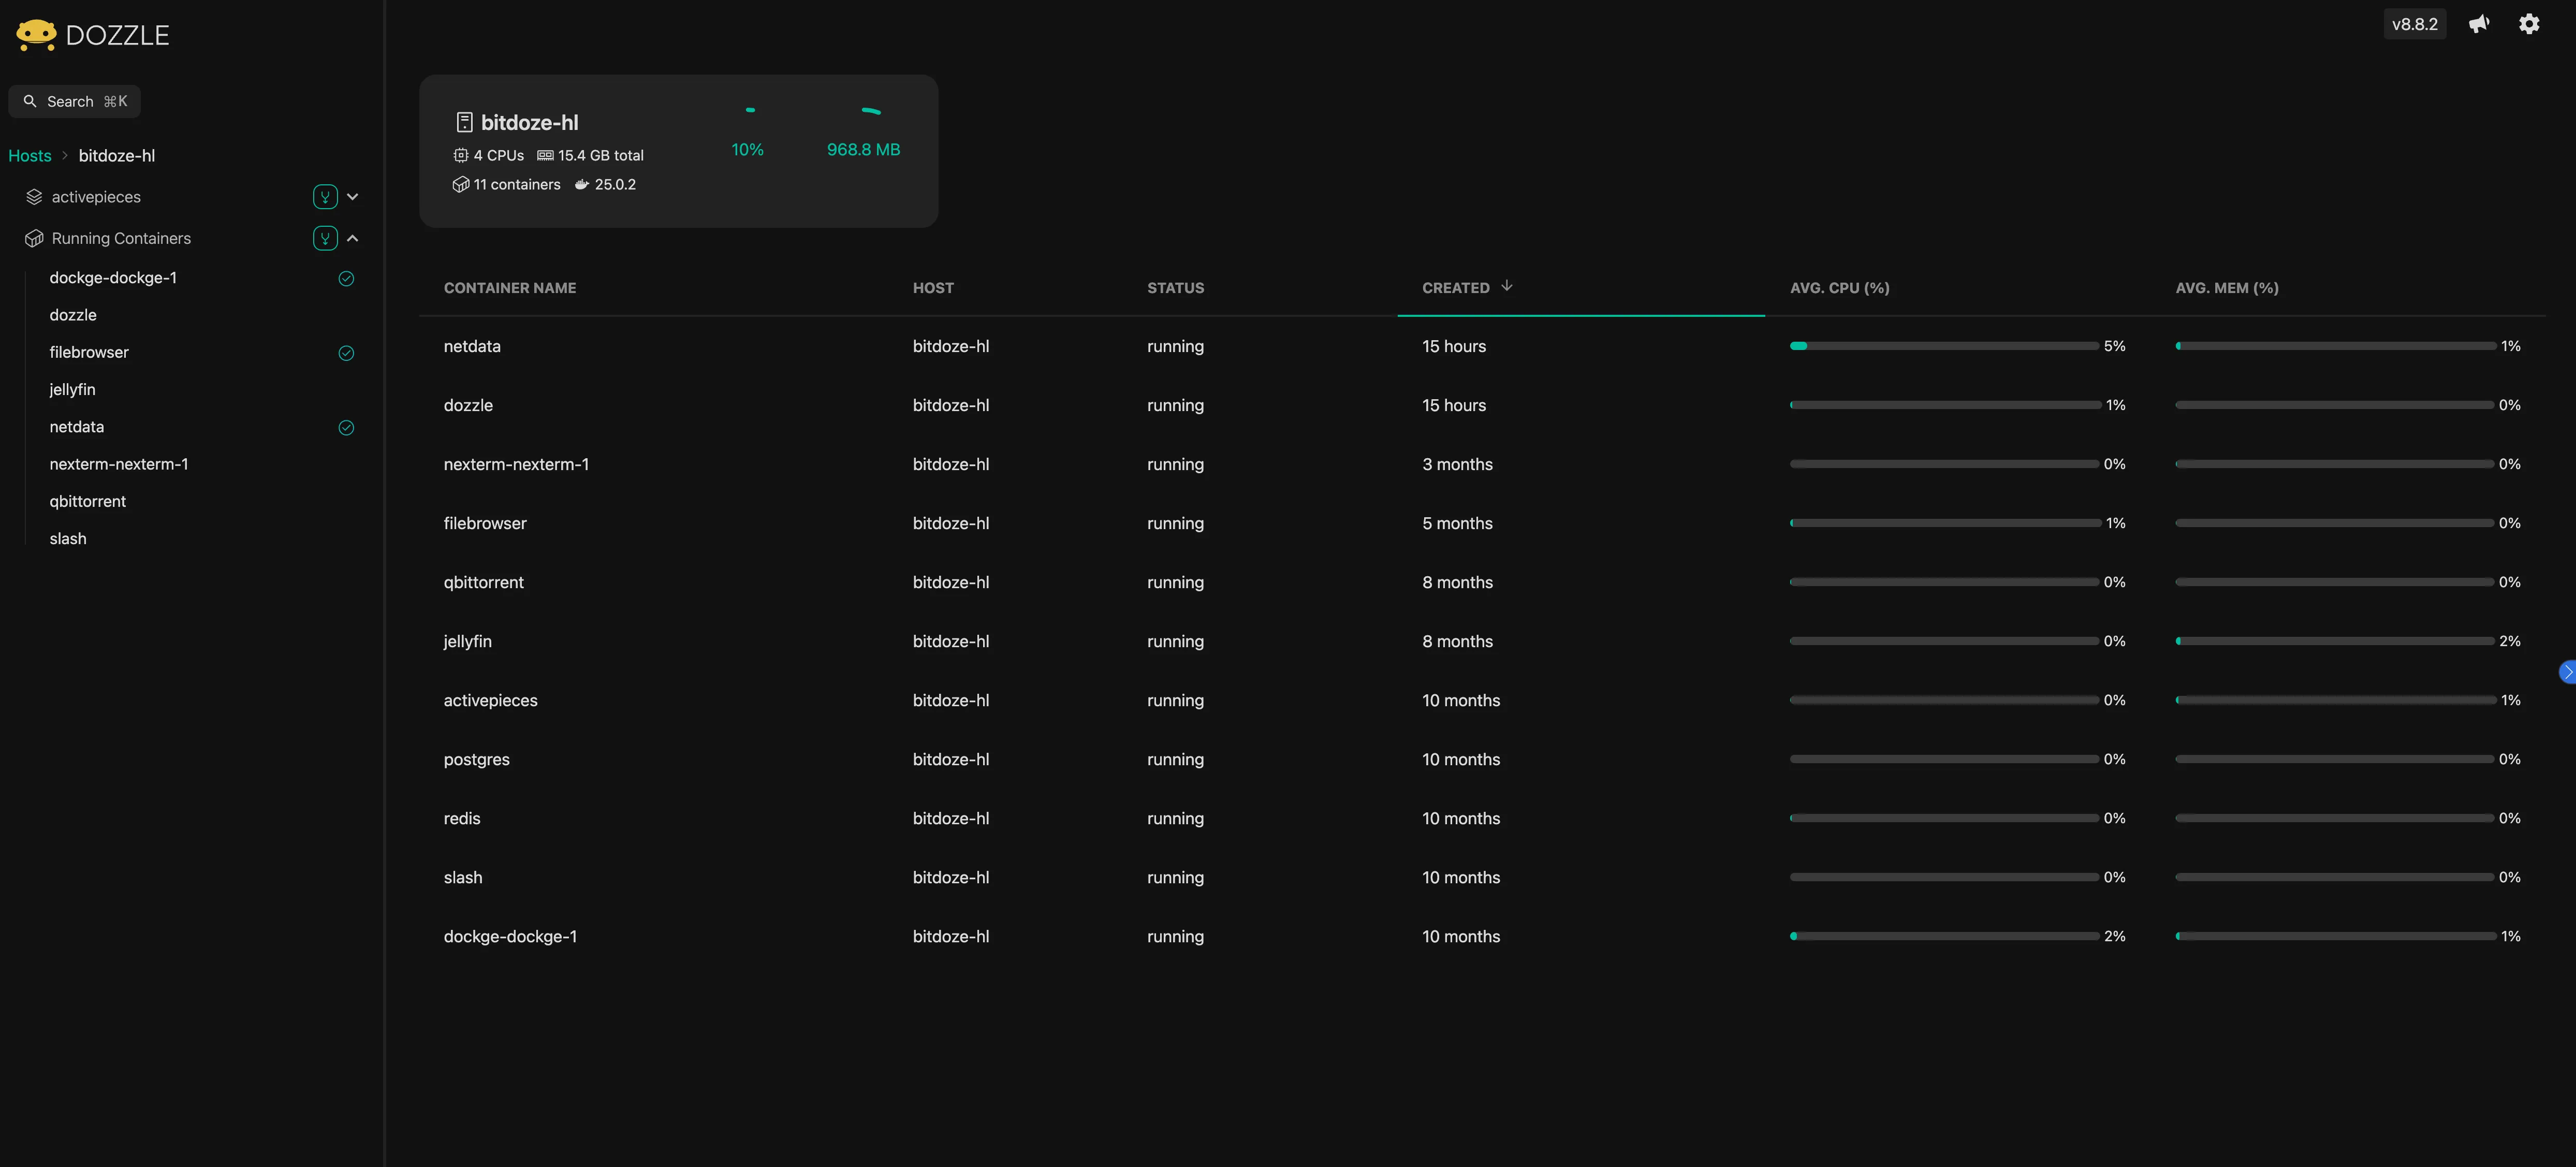Click the Search input field
Viewport: 2576px width, 1167px height.
pyautogui.click(x=75, y=101)
